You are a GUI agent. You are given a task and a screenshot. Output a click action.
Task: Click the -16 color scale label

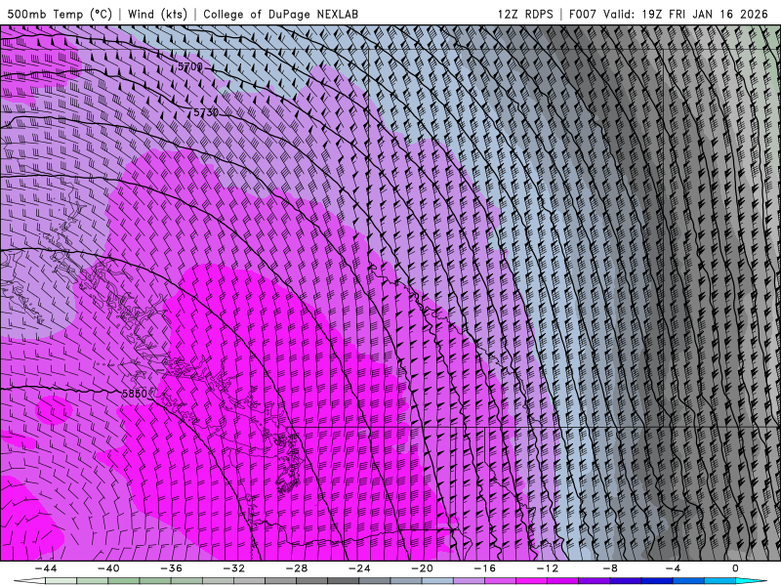point(484,568)
